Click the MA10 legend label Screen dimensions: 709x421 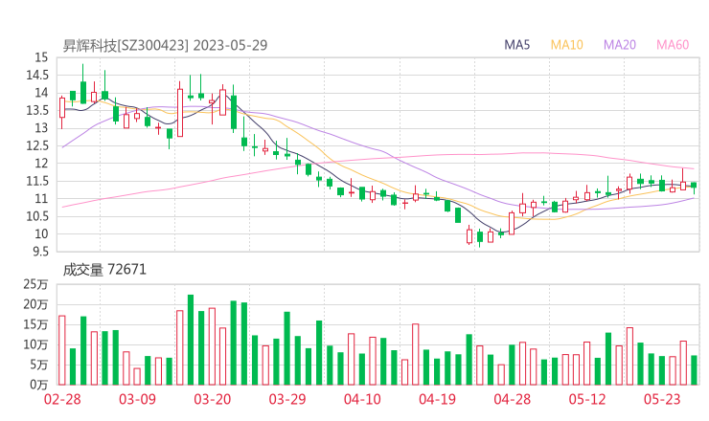pyautogui.click(x=566, y=45)
